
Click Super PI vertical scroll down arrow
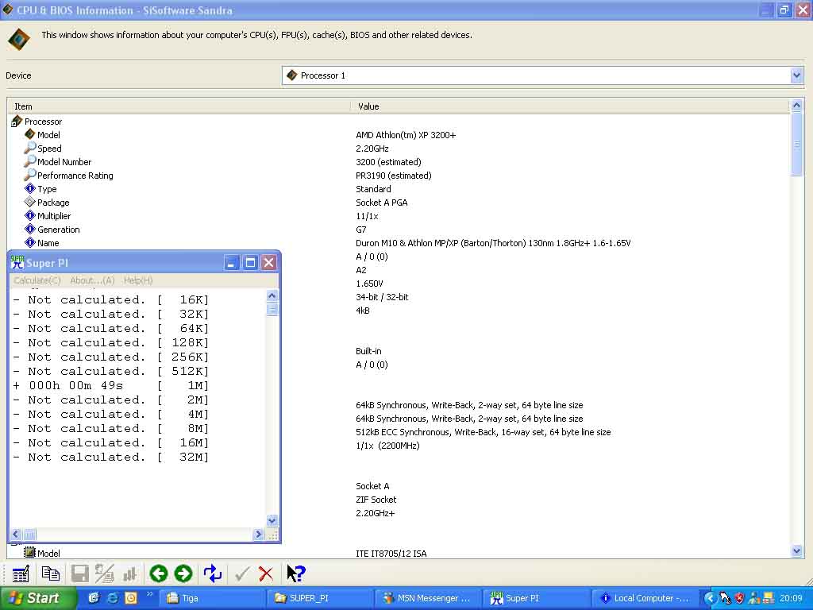[x=272, y=519]
